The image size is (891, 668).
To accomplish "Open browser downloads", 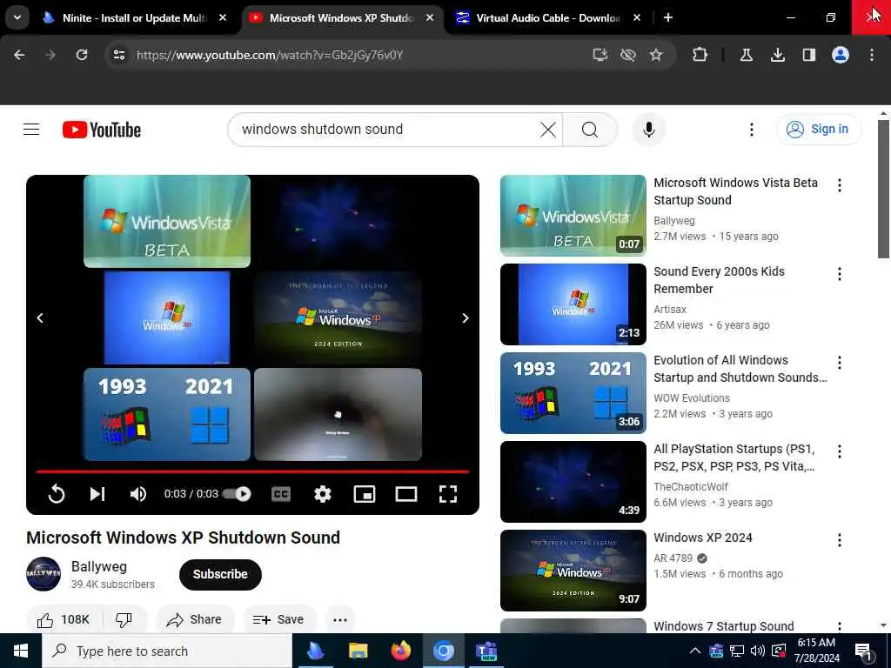I will click(x=777, y=55).
